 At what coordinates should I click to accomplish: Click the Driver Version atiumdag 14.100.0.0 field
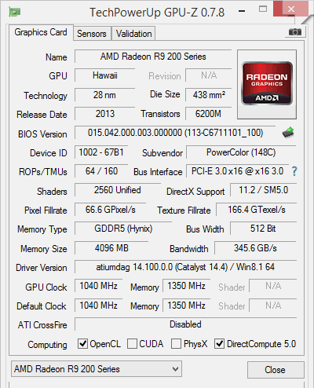(x=185, y=267)
